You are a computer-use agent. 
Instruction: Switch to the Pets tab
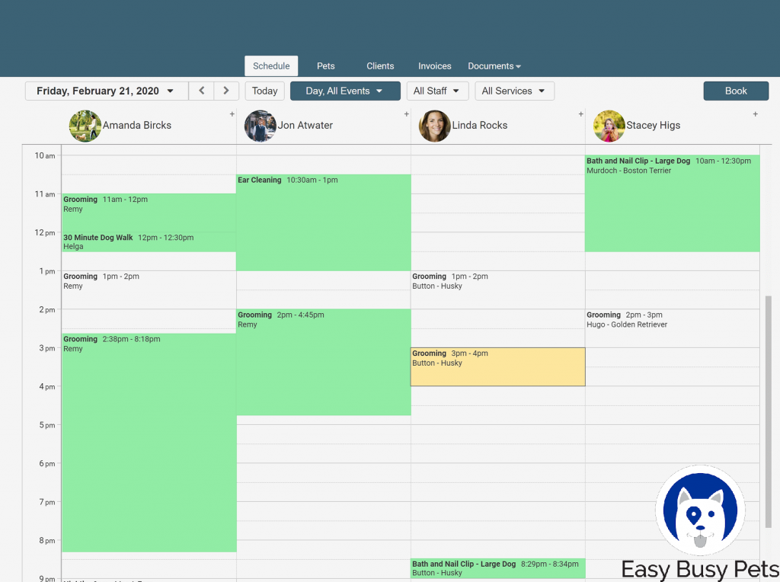click(326, 66)
